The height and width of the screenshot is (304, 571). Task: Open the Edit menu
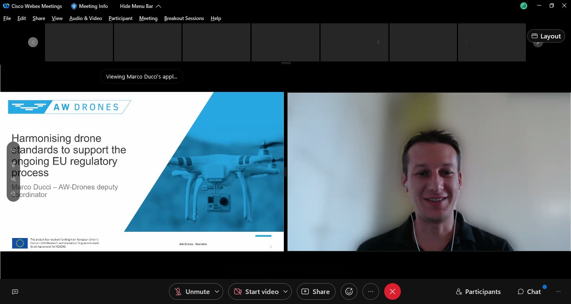tap(22, 18)
